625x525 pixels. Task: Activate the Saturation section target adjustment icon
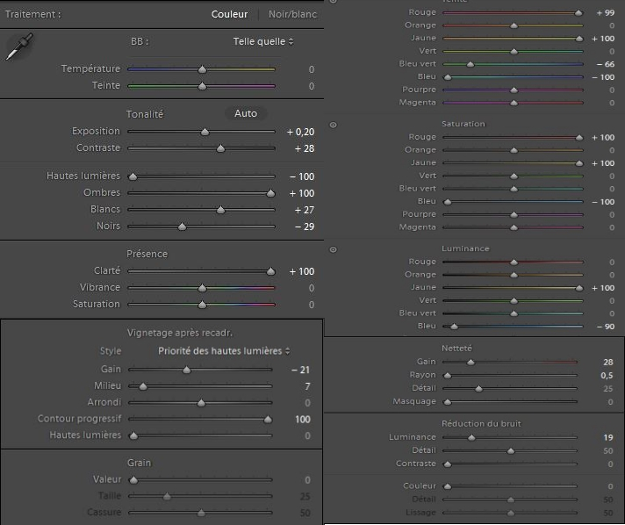334,125
